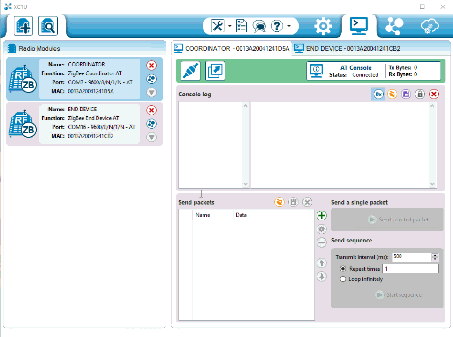
Task: Open the Tools dropdown arrow
Action: tap(230, 26)
